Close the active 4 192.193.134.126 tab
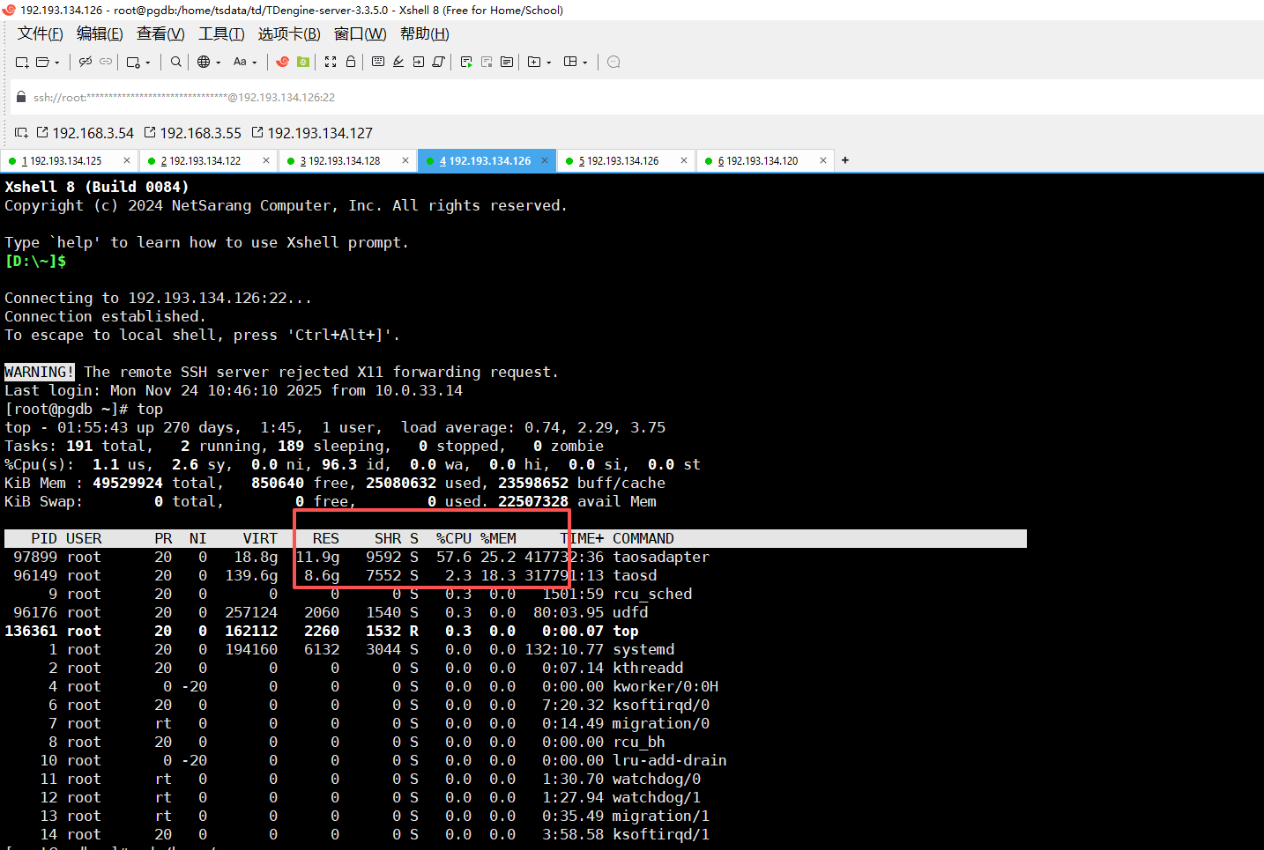 (545, 160)
